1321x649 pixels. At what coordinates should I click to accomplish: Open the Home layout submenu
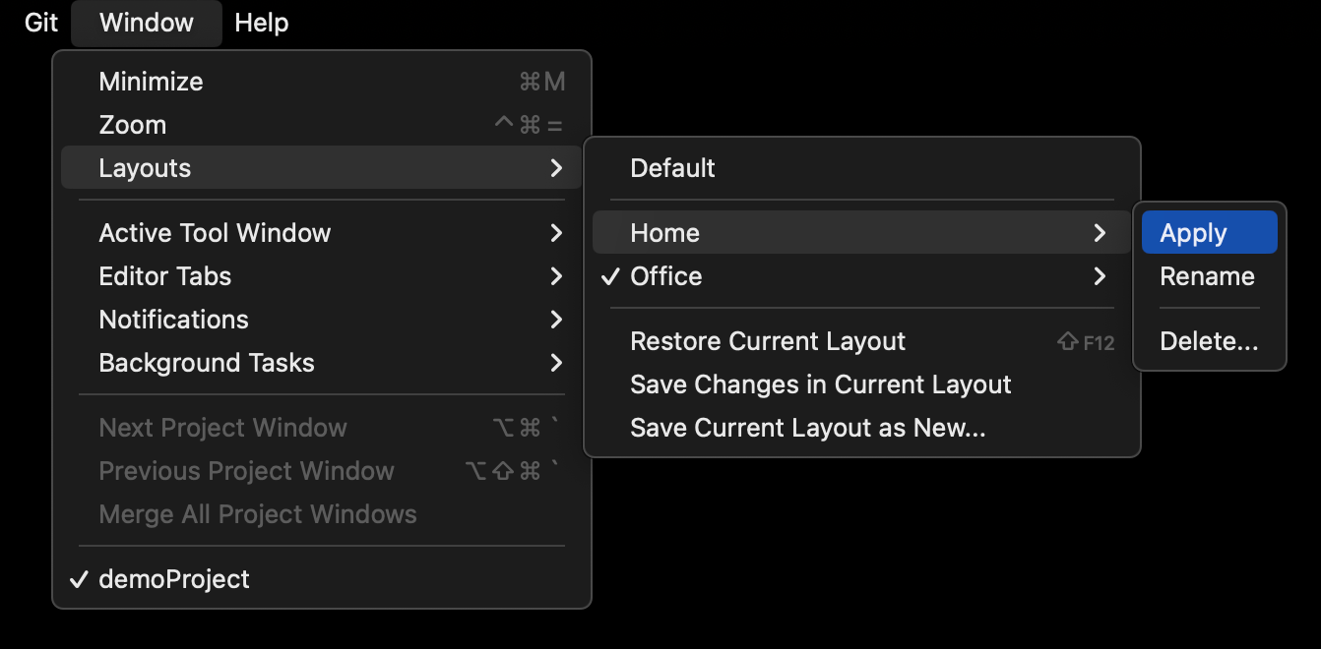[664, 232]
